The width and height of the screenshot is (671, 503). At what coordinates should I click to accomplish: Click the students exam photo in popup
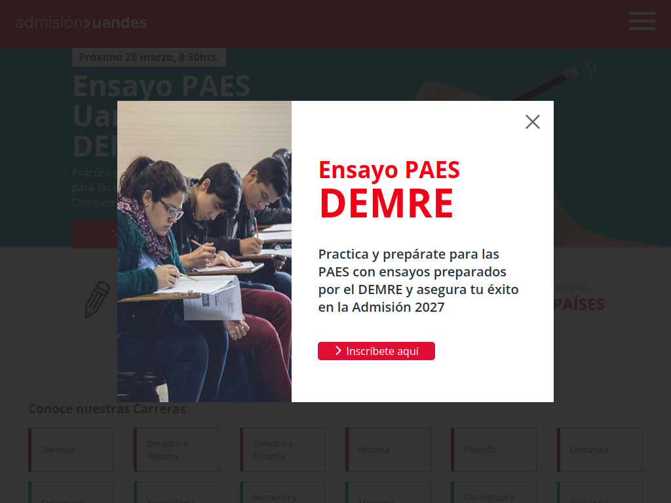click(204, 251)
